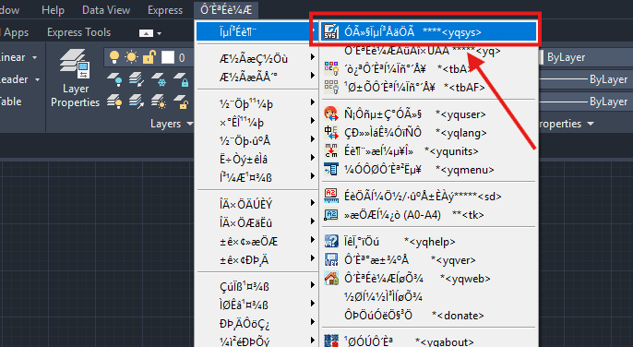633x347 pixels.
Task: Expand the Leader dropdown arrow
Action: click(x=38, y=79)
